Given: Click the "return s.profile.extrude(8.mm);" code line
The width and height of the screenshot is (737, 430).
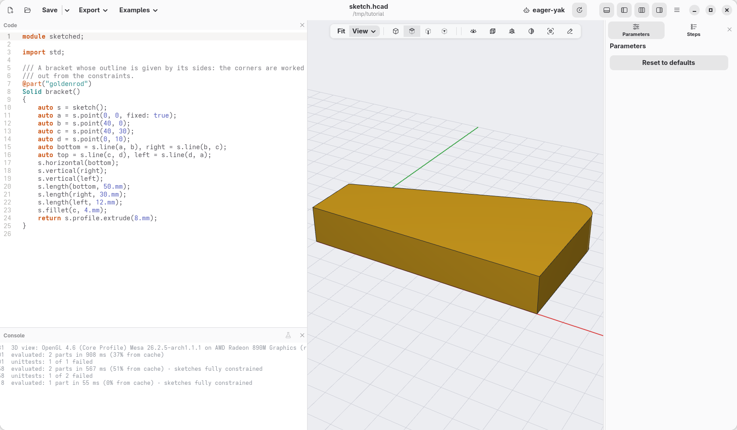Looking at the screenshot, I should coord(97,218).
